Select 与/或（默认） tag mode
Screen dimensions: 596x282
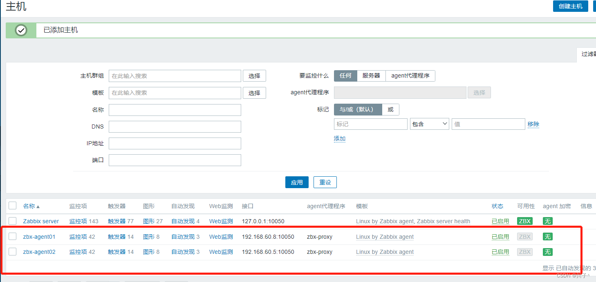pyautogui.click(x=358, y=109)
